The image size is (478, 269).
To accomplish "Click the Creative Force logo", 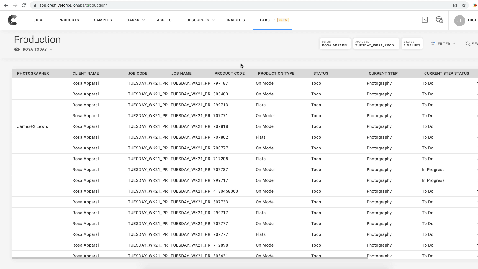I will 13,20.
